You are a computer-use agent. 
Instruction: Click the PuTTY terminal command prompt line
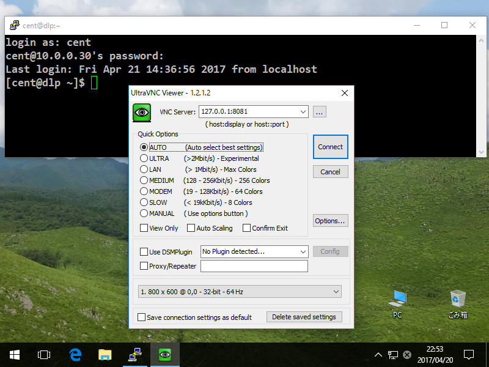tap(51, 83)
